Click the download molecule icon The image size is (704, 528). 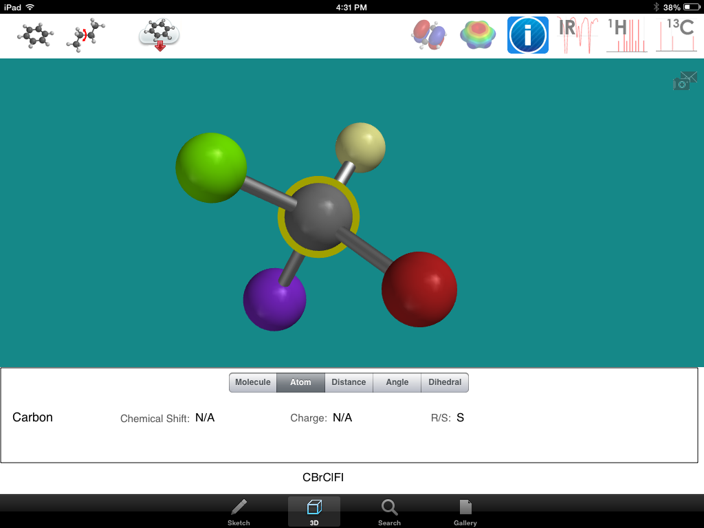(158, 34)
